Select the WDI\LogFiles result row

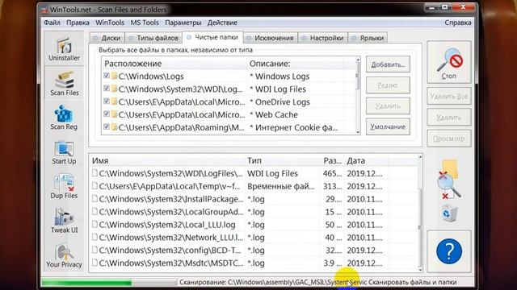254,173
